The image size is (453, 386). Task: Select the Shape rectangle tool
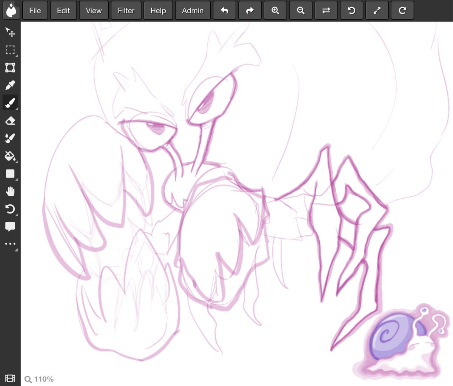coord(10,173)
